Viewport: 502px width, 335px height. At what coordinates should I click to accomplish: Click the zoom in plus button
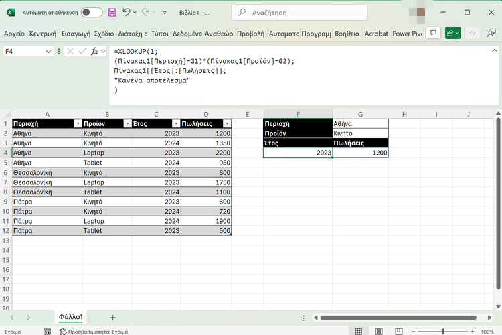pyautogui.click(x=473, y=332)
